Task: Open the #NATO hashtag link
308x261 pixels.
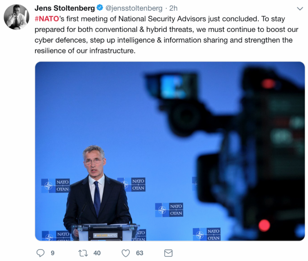Action: [x=47, y=19]
